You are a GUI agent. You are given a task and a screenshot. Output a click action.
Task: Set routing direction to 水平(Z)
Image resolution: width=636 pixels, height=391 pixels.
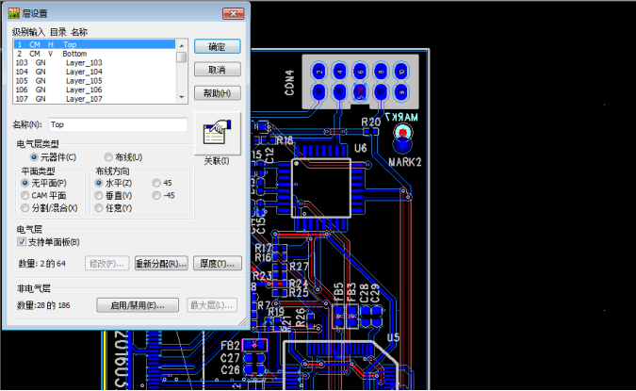tap(113, 183)
